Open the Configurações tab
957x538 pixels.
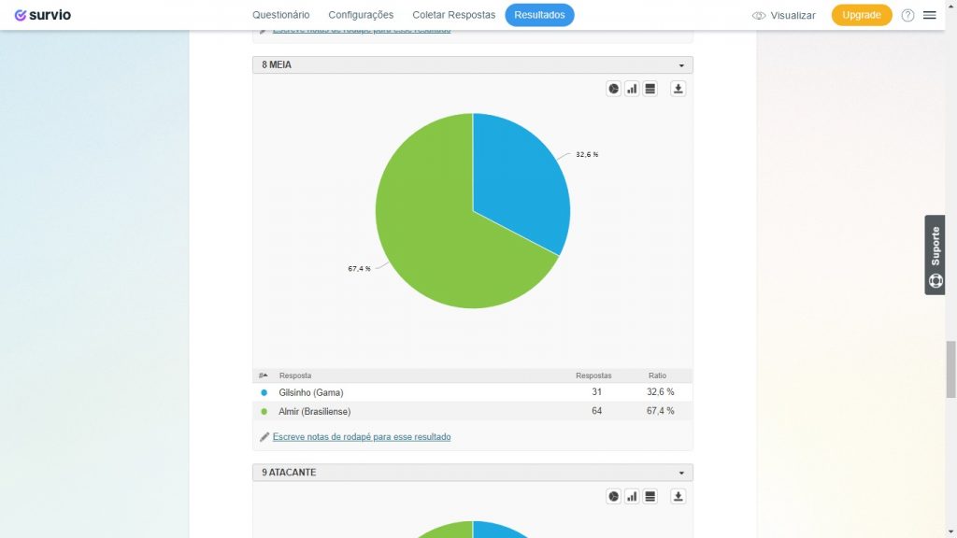tap(361, 15)
